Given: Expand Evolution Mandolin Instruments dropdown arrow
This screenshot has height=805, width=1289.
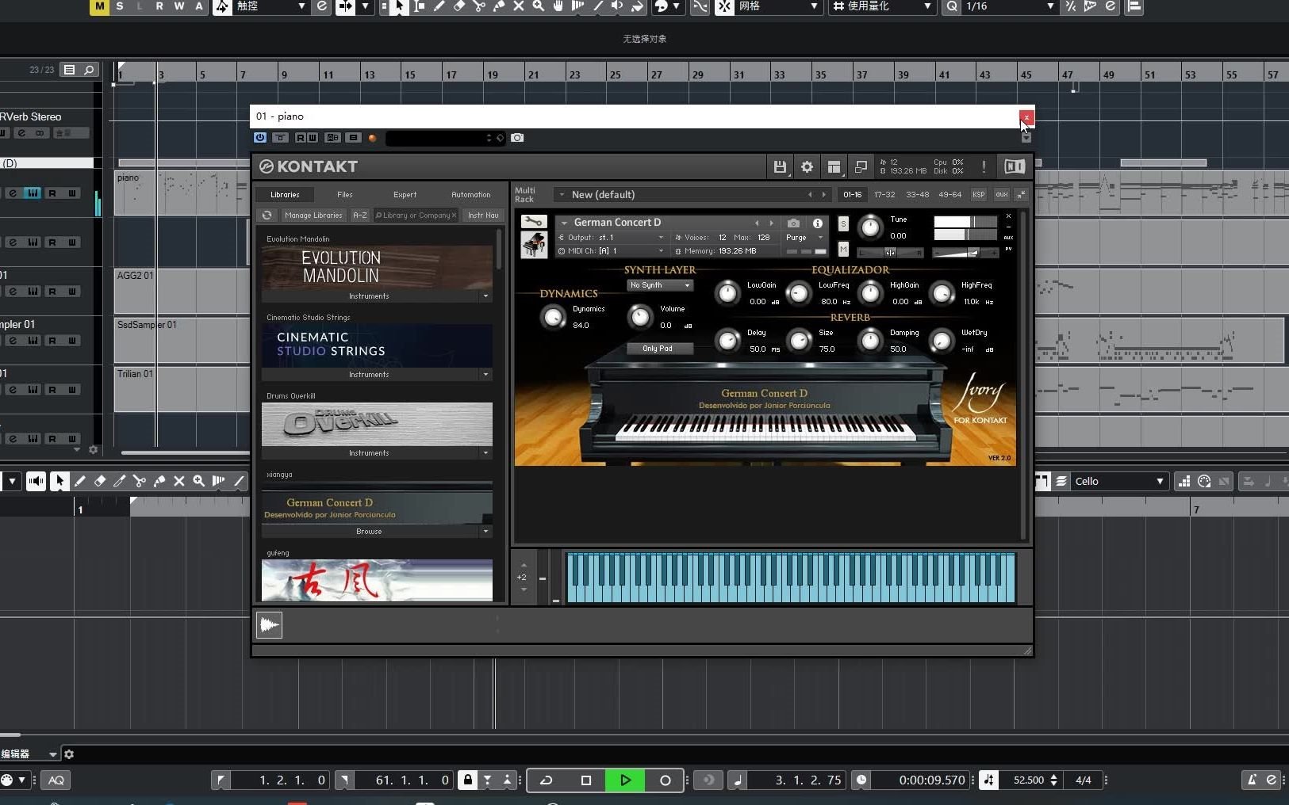Looking at the screenshot, I should tap(485, 296).
